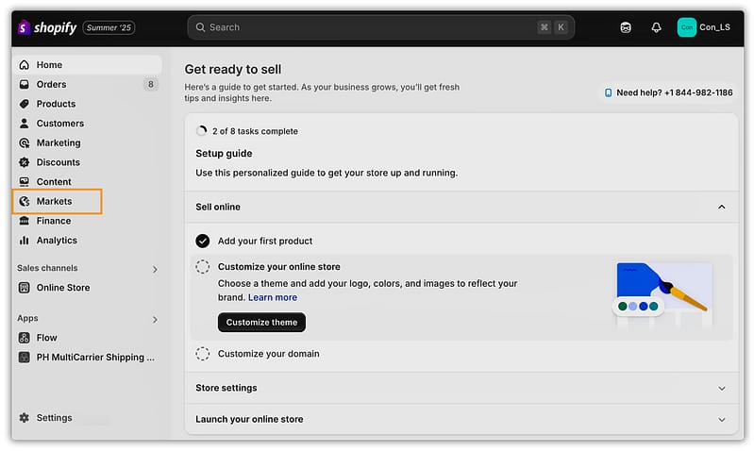Click the Discounts badge icon
This screenshot has width=754, height=451.
point(25,162)
